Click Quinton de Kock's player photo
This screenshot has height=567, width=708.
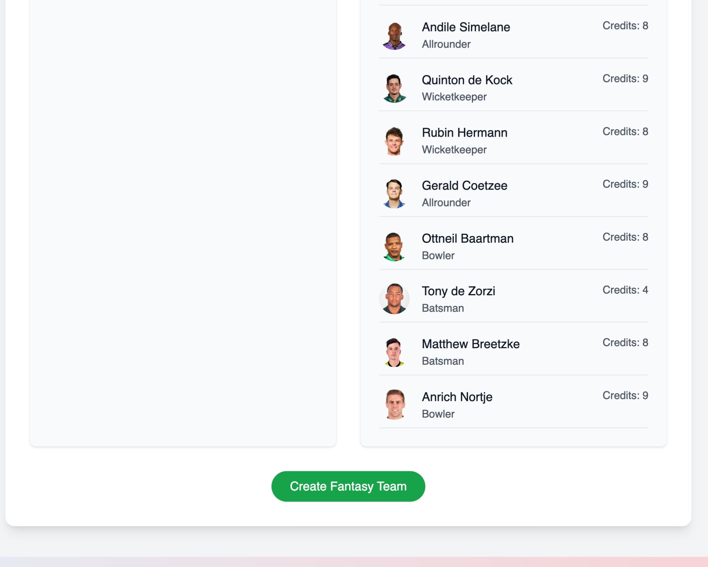tap(394, 89)
